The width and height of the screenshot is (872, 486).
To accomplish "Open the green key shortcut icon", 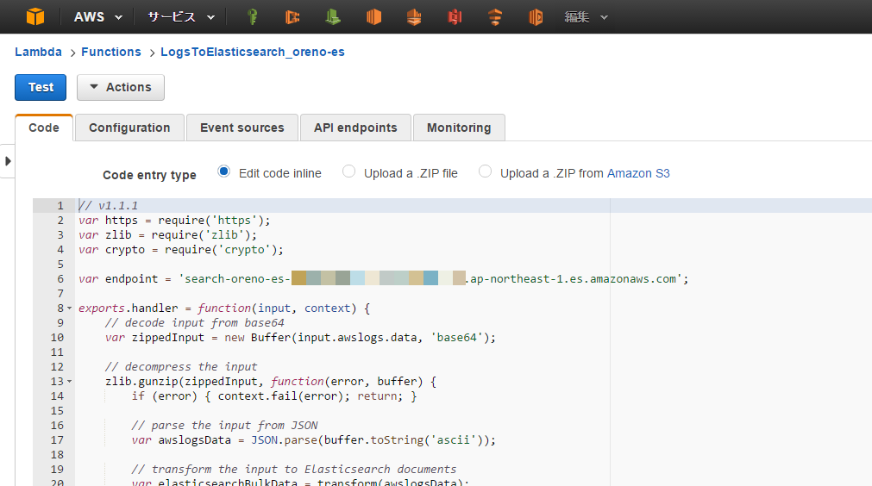I will [253, 17].
